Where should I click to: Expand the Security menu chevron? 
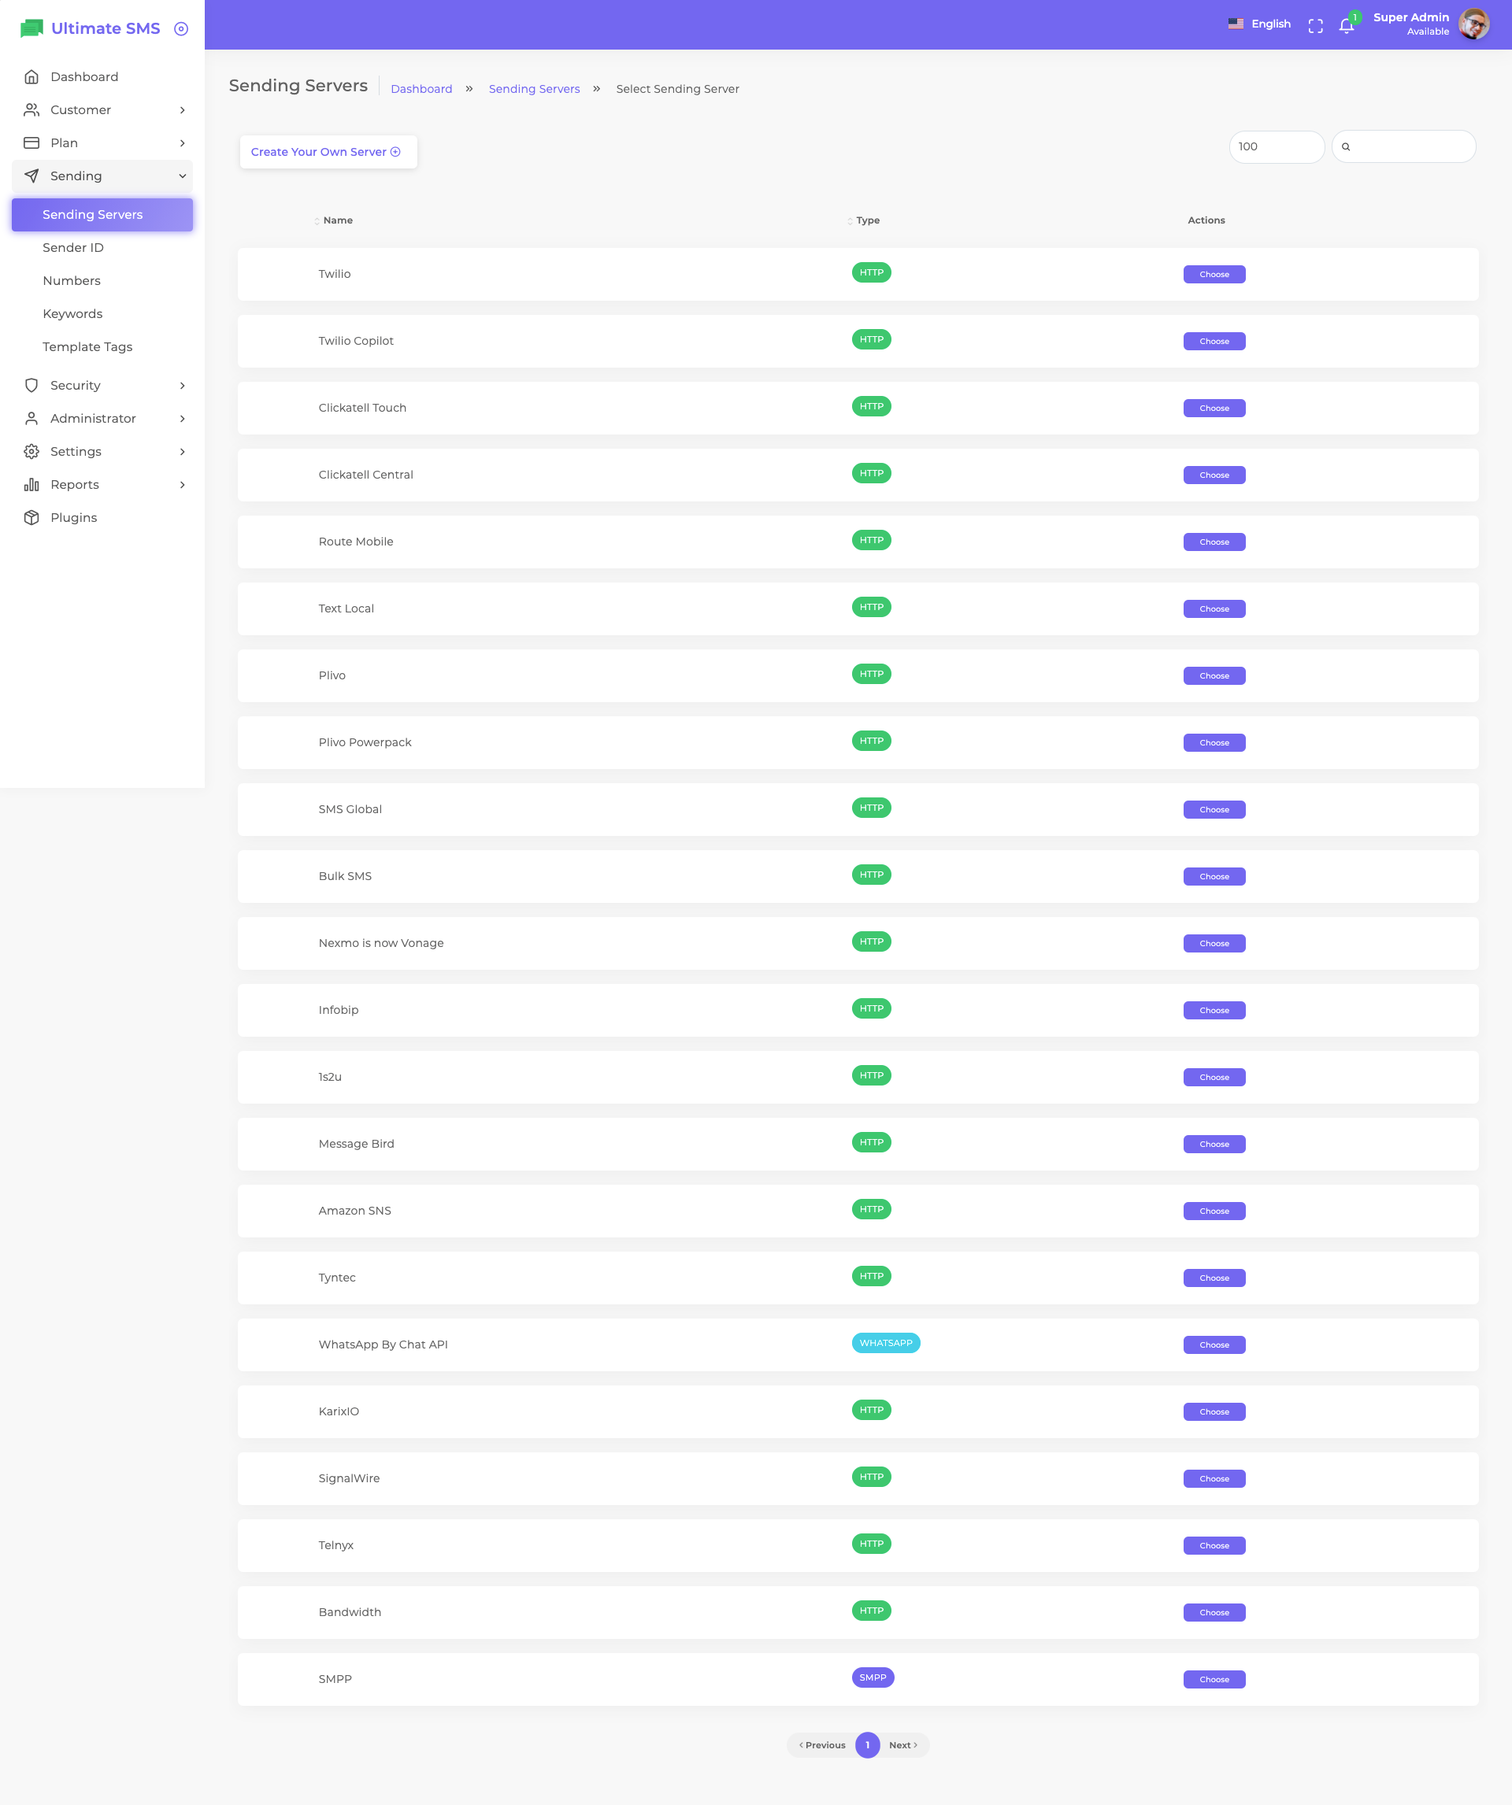[183, 386]
